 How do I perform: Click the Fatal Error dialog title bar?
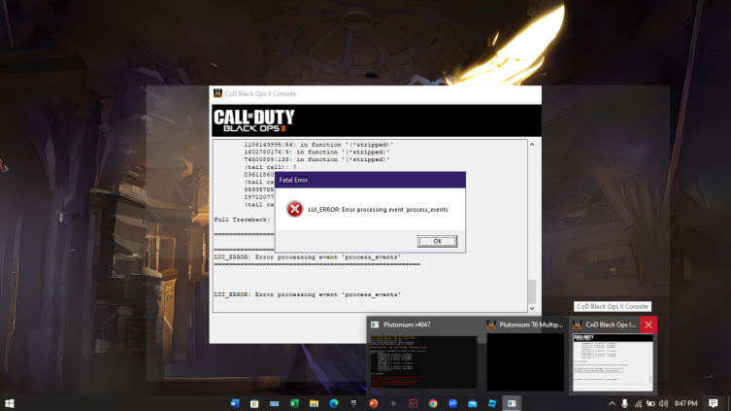click(370, 180)
